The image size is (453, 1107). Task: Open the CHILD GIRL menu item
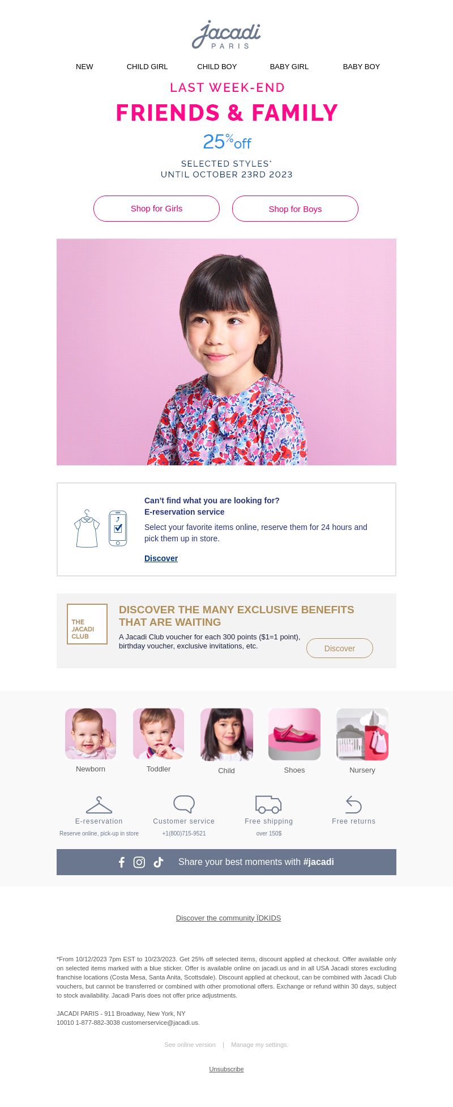tap(147, 67)
